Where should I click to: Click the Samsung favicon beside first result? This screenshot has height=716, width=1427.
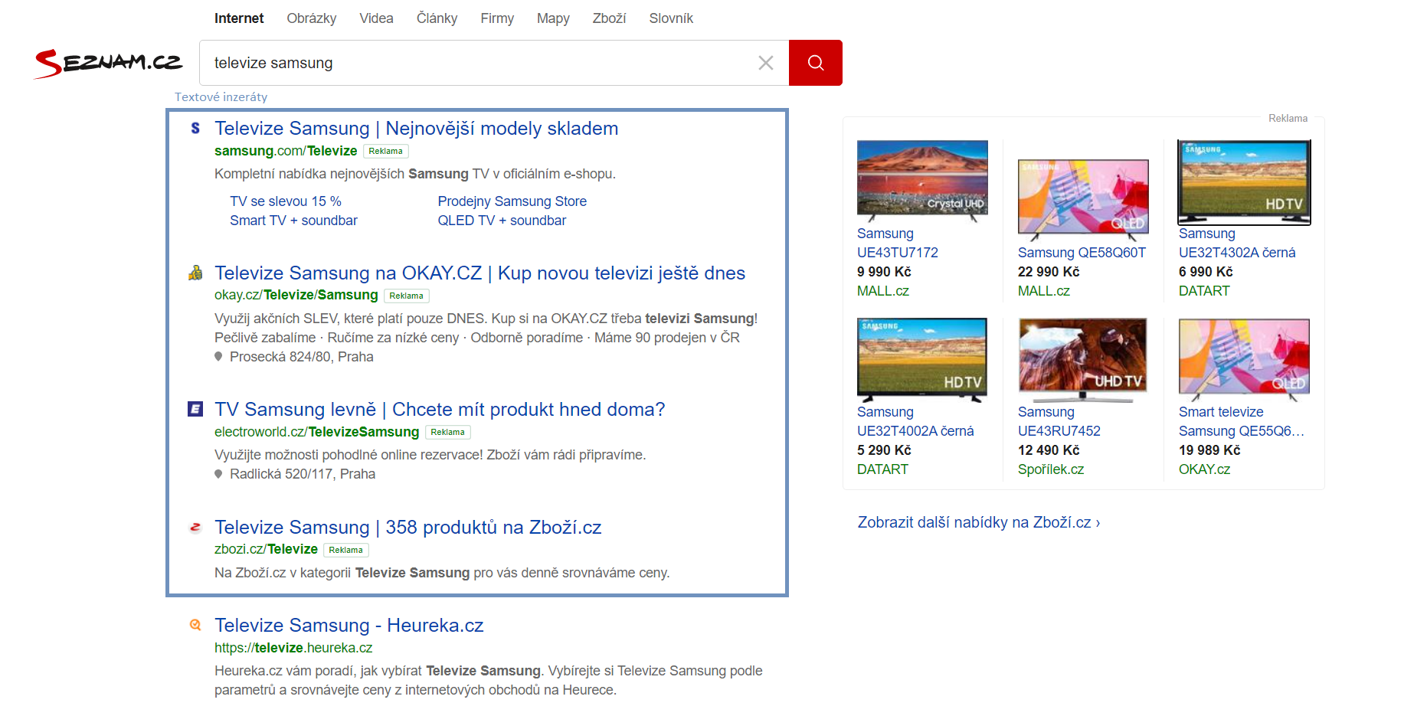[x=195, y=129]
